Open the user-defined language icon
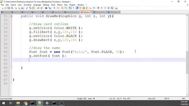This screenshot has width=189, height=106. 80,8
